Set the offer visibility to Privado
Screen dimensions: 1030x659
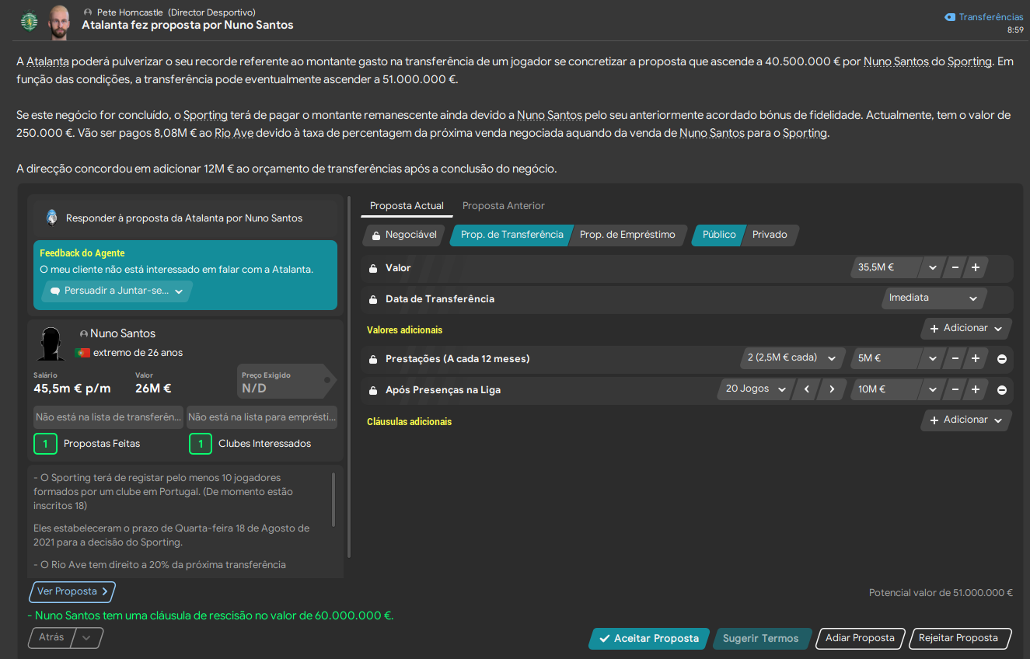coord(770,235)
